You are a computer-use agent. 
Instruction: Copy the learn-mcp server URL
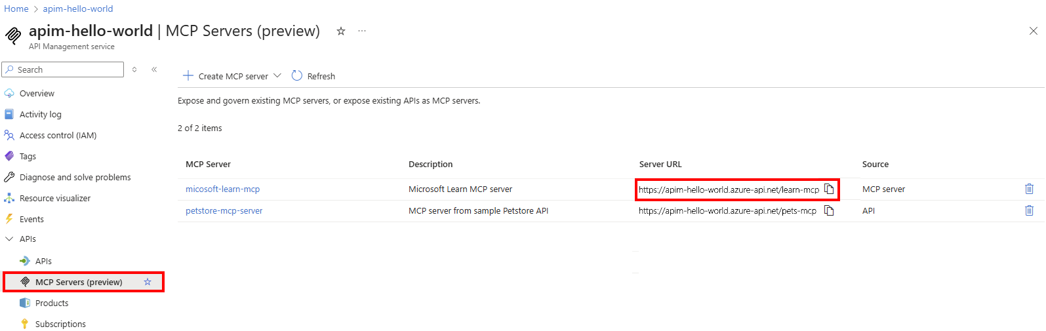[x=829, y=189]
